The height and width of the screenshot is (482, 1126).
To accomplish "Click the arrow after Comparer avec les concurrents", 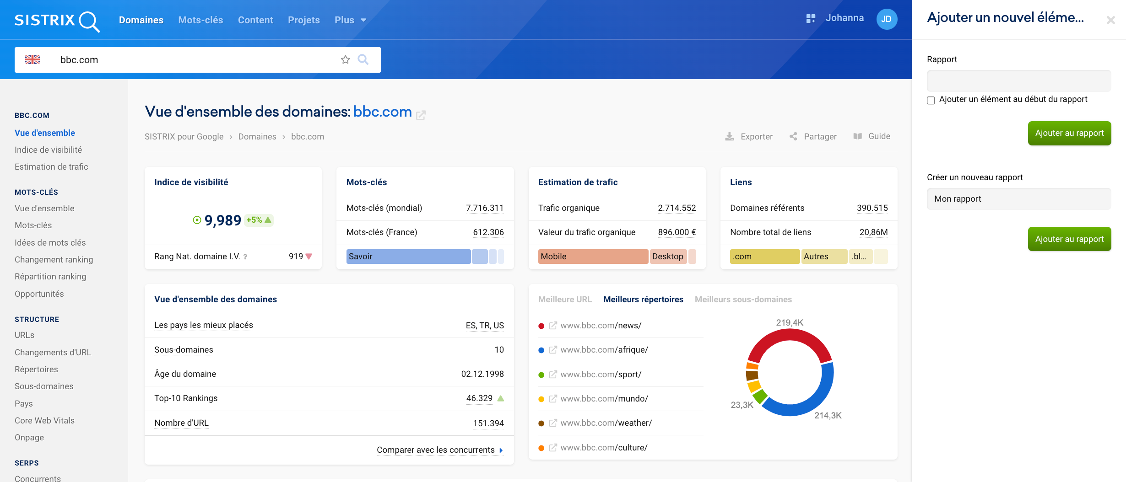I will [501, 450].
